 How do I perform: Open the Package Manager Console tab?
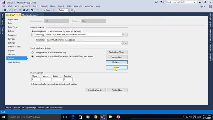[x=33, y=107]
